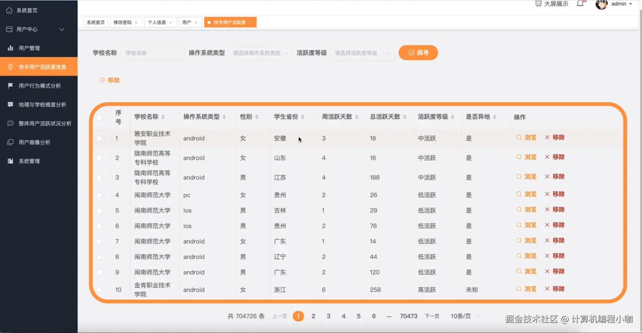Viewport: 642px width, 333px height.
Task: Open 用户管理 in the sidebar
Action: 39,48
